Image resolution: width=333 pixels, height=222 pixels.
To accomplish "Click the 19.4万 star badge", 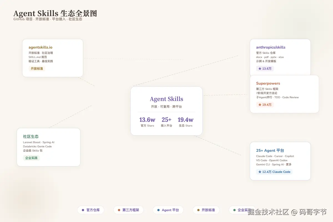I will 265,105.
